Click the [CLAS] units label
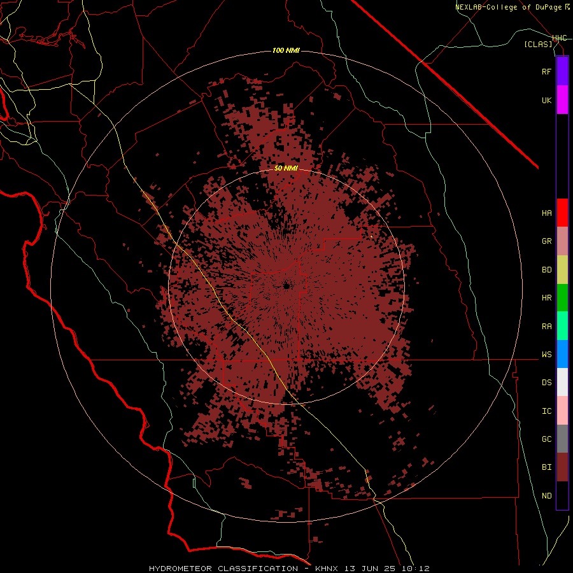Viewport: 573px width, 573px height. point(538,44)
